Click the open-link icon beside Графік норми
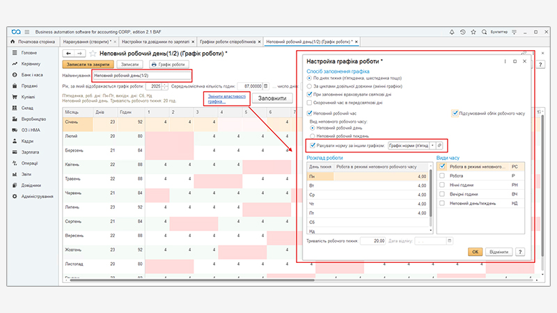This screenshot has height=313, width=557. click(439, 145)
